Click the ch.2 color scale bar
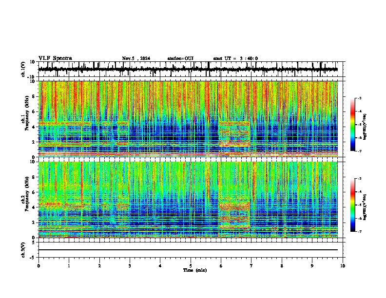 (352, 205)
